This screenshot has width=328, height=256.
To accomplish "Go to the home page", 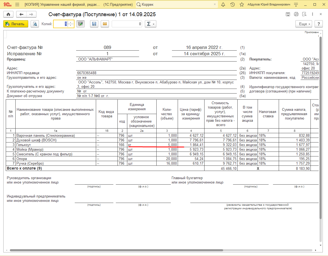I will point(8,14).
